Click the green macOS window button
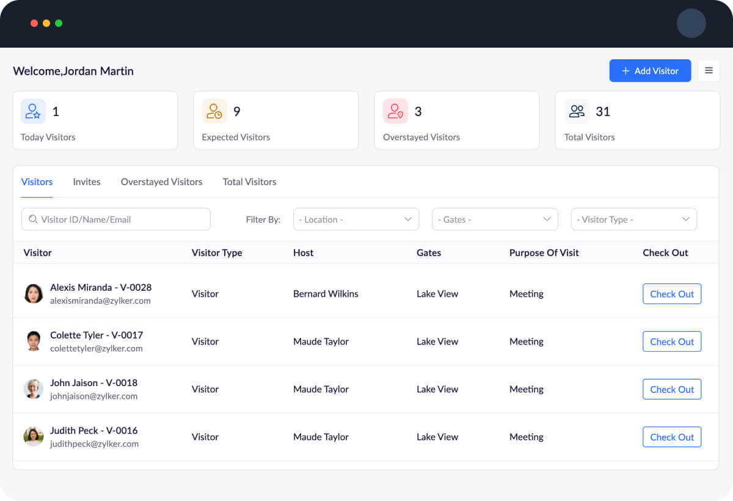 [x=59, y=23]
